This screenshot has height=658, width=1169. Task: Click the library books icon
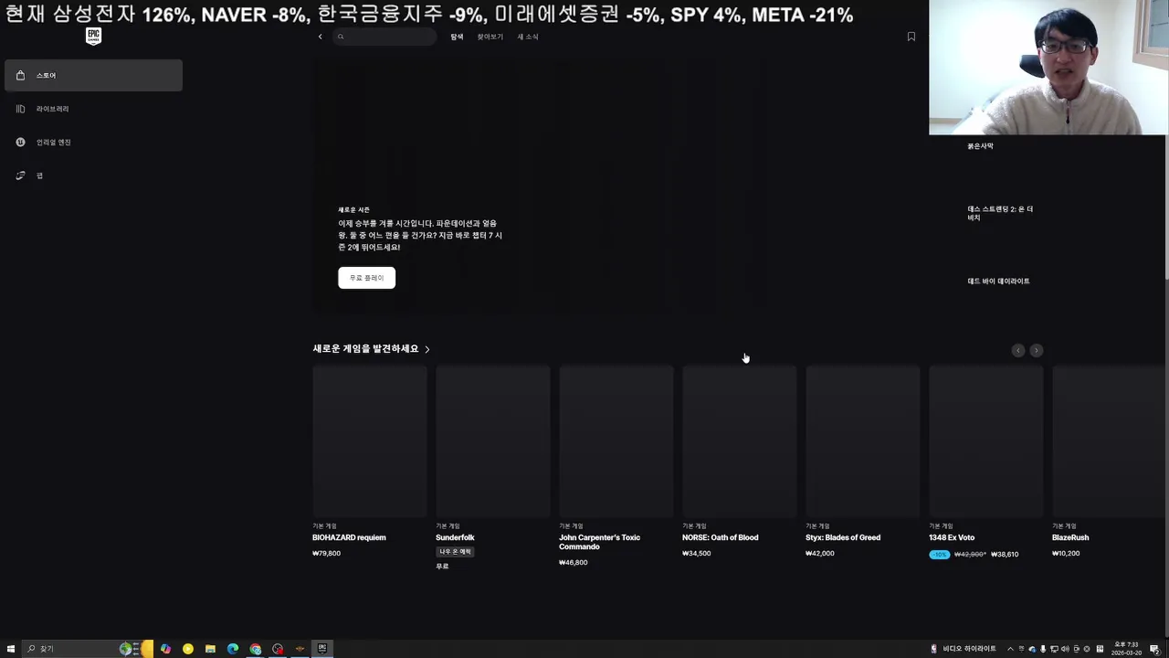click(x=20, y=109)
